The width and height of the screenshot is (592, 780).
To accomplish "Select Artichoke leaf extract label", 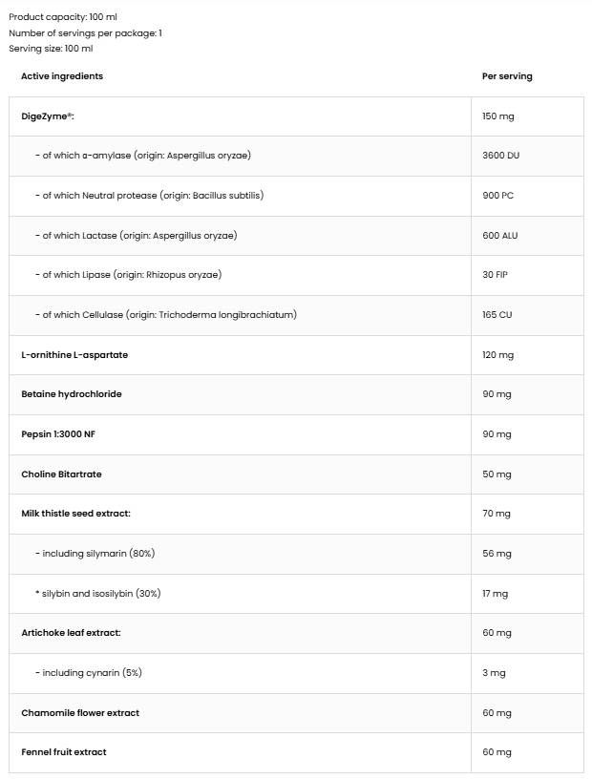I will coord(72,633).
